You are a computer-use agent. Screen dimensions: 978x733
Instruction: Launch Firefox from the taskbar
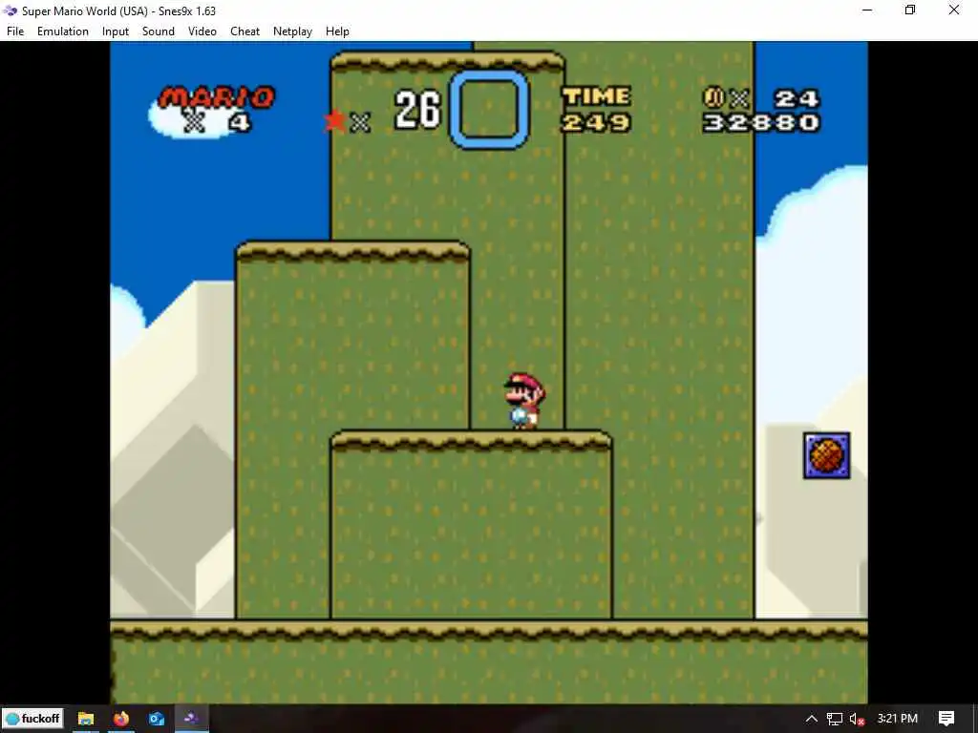121,719
